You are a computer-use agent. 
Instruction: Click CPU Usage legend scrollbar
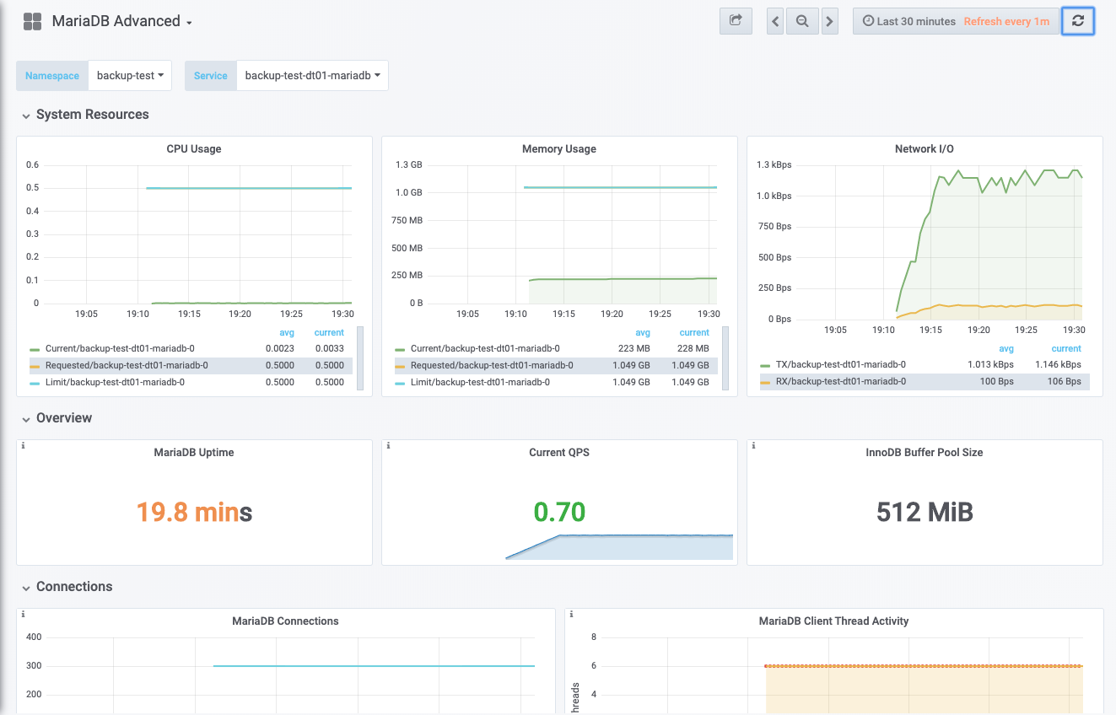(x=360, y=358)
